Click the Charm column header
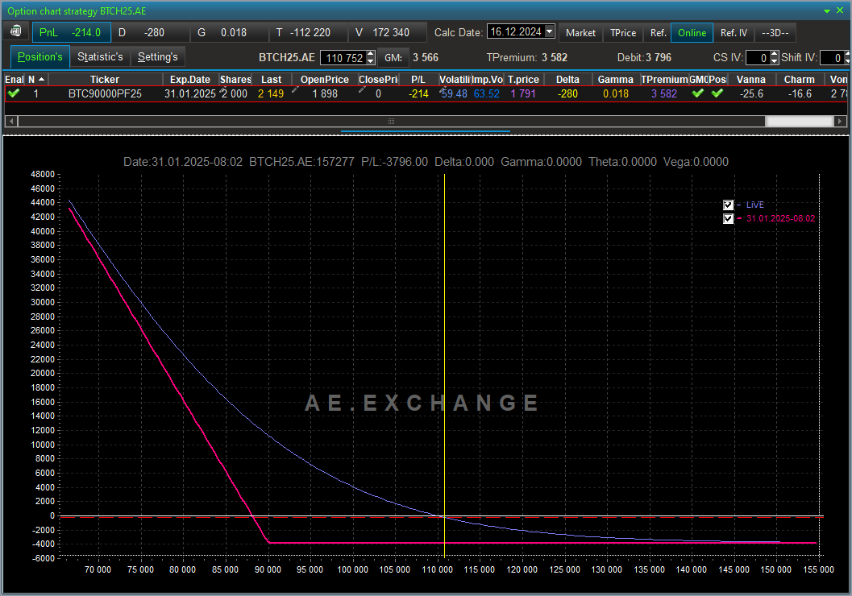This screenshot has height=596, width=852. [x=800, y=79]
